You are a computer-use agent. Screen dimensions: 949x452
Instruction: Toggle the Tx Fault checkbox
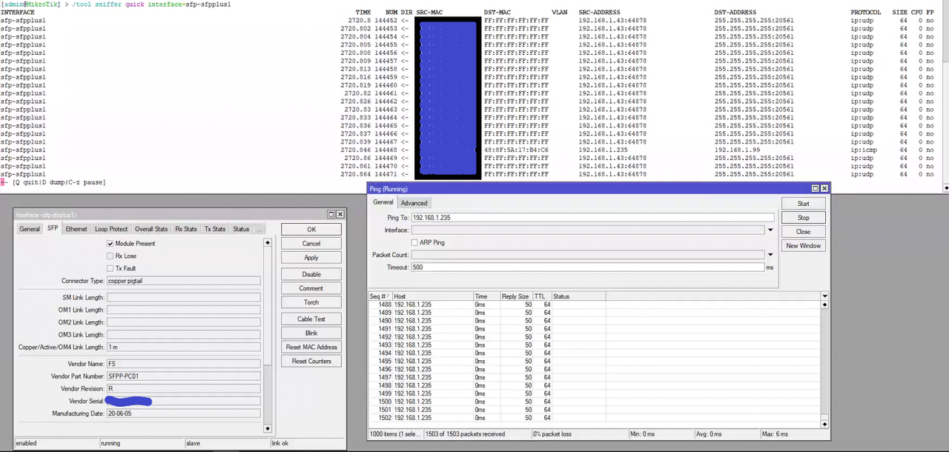coord(110,268)
